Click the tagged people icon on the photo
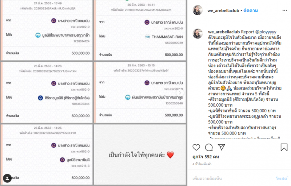The width and height of the screenshot is (291, 186). coord(7,178)
